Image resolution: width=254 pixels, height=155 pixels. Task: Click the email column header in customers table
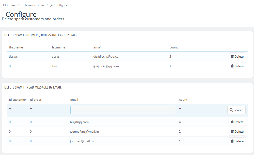(98, 47)
